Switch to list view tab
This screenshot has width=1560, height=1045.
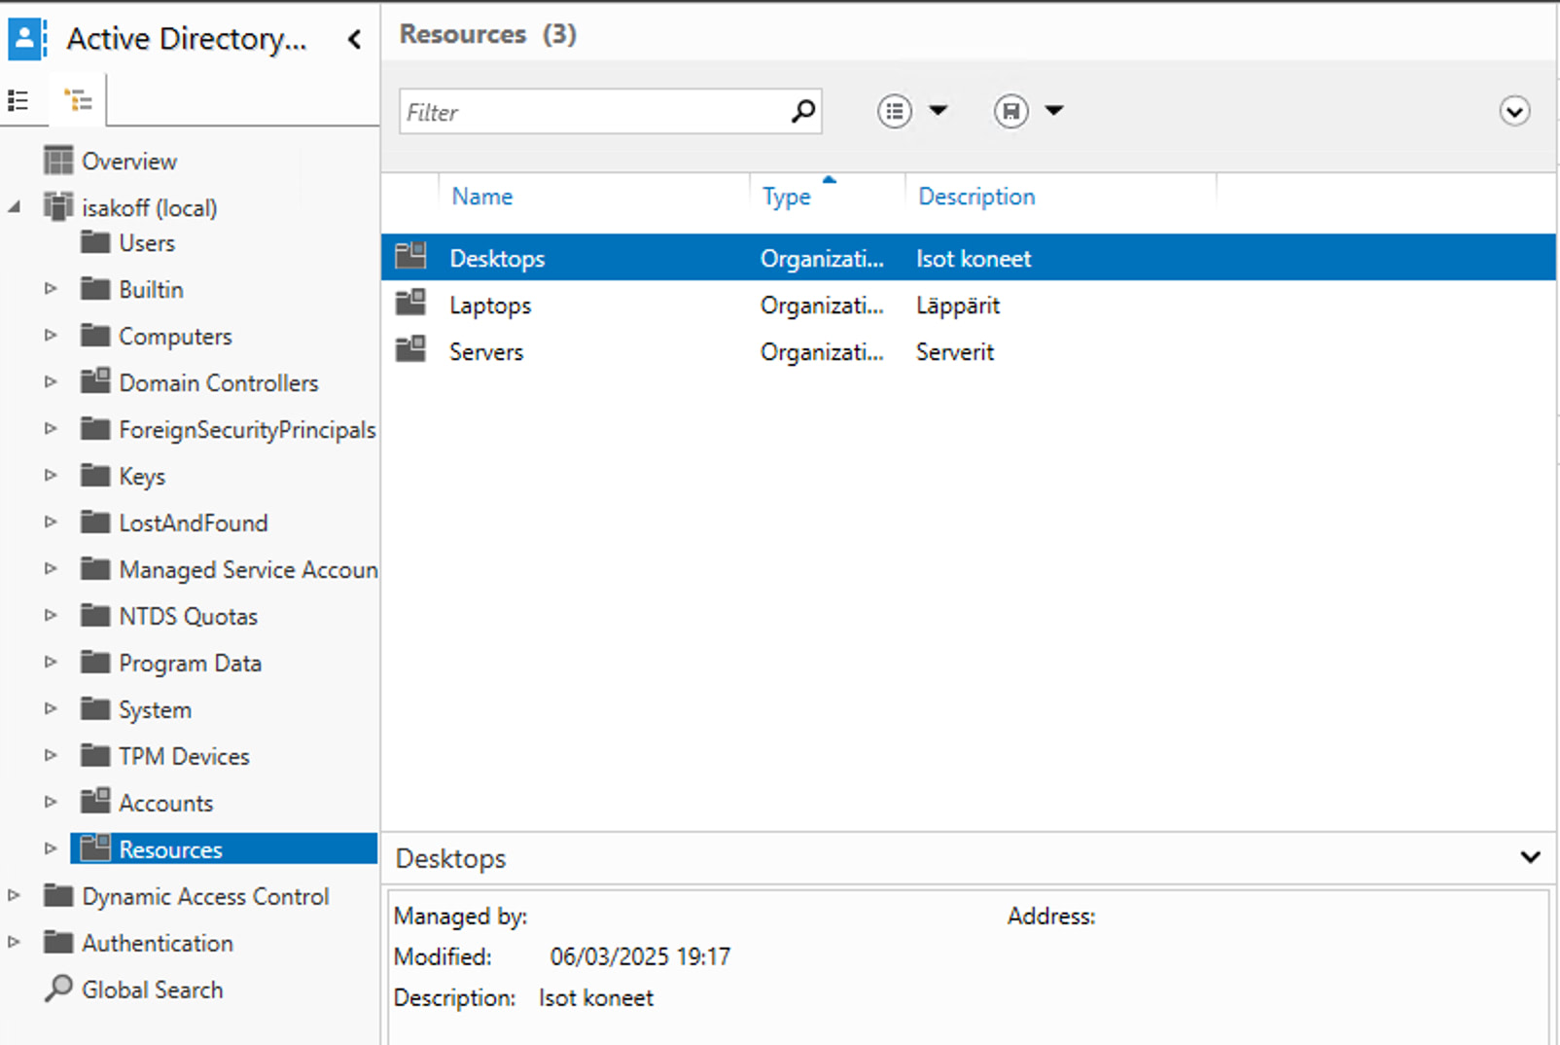point(18,100)
